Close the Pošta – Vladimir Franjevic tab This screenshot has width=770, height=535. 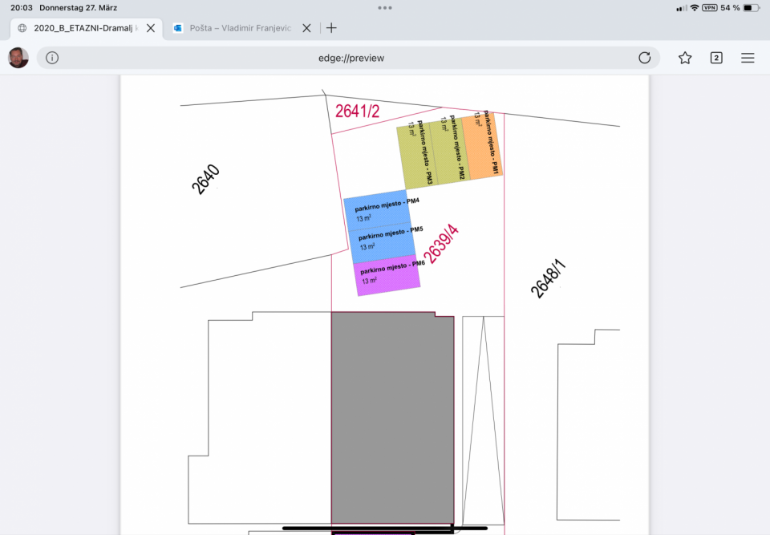(x=306, y=27)
